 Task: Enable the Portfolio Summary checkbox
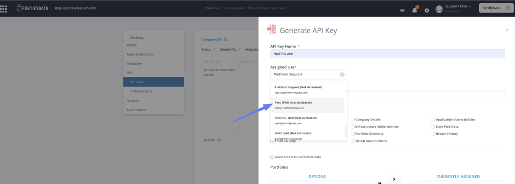pos(352,134)
